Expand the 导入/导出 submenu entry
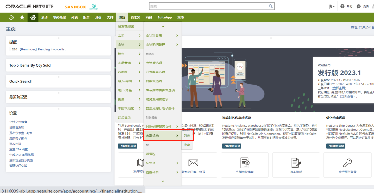374x193 pixels. 130,81
